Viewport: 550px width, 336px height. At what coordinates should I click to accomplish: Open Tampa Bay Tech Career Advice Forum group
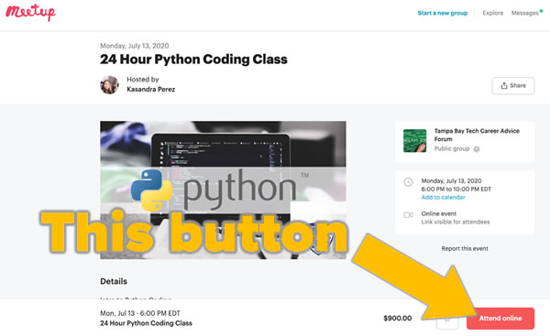pyautogui.click(x=477, y=135)
